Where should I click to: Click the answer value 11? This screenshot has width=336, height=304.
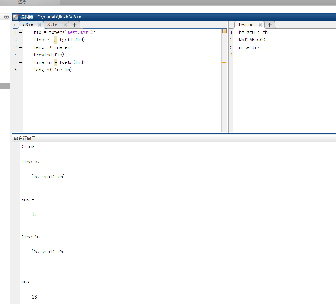coord(34,214)
